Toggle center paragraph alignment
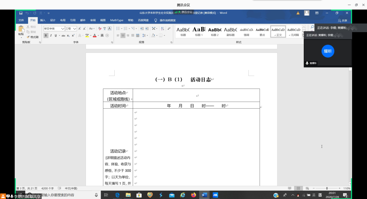 [x=123, y=36]
